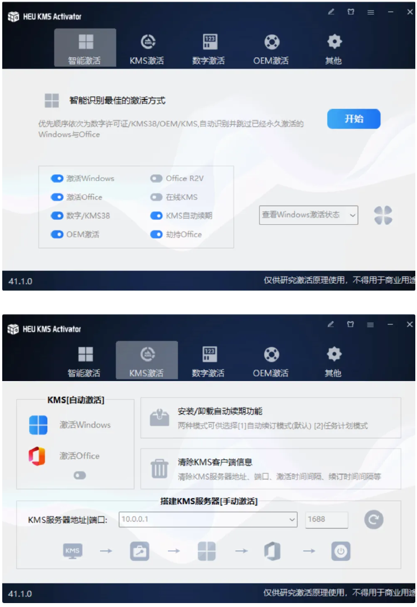The width and height of the screenshot is (417, 607).
Task: Click the Office logo next to 激活Office
Action: pos(37,456)
